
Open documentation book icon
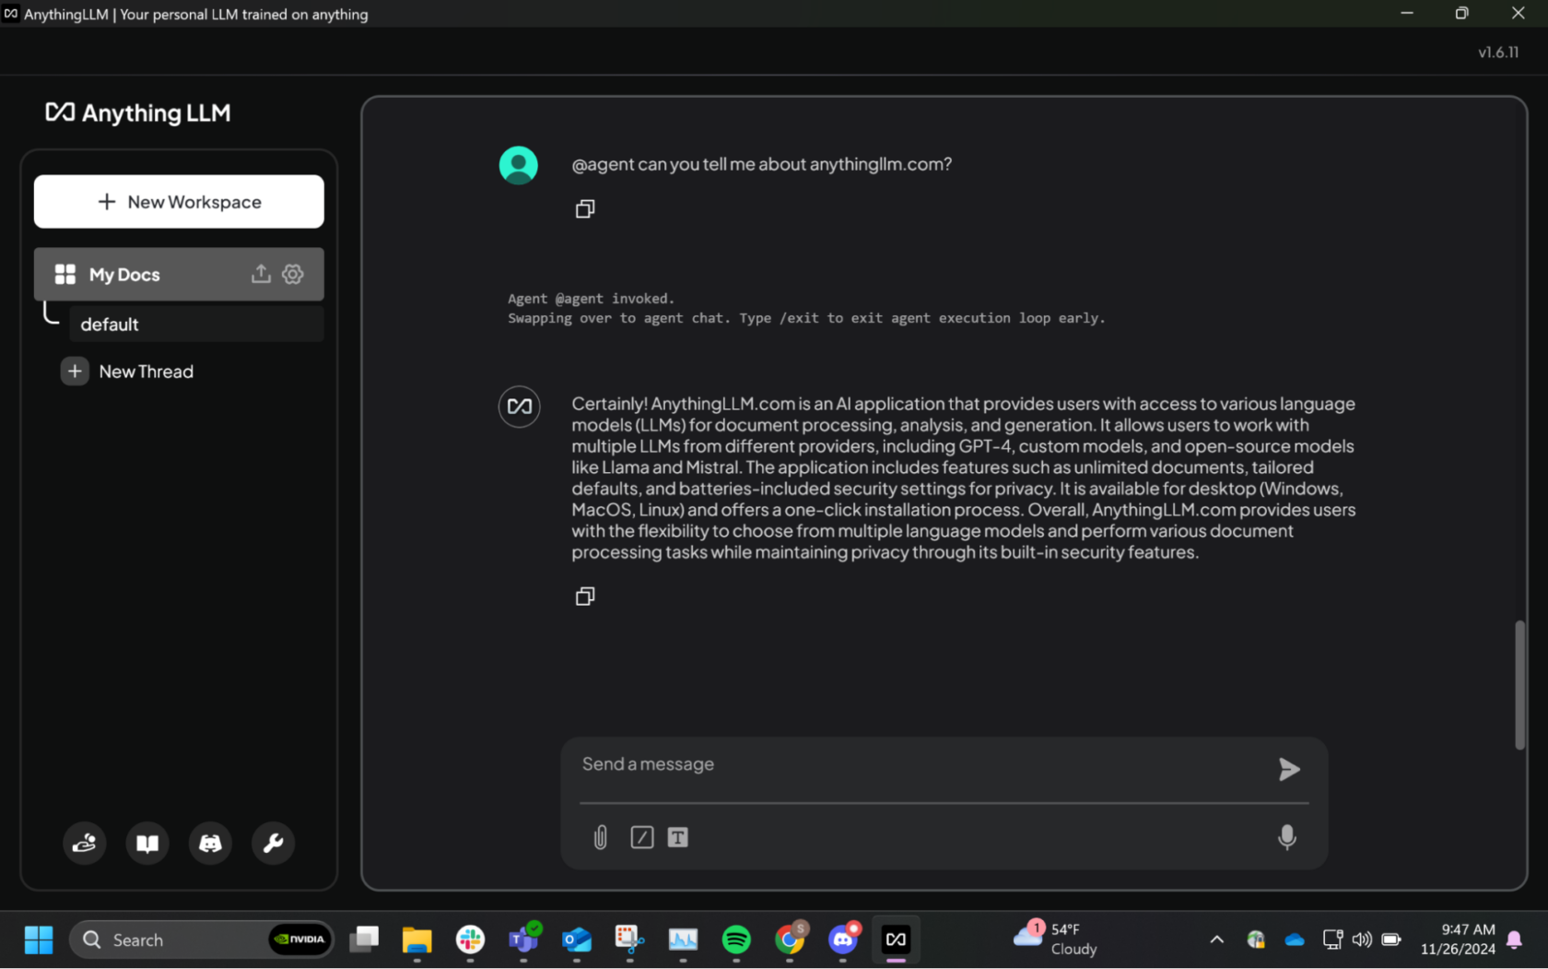tap(147, 843)
